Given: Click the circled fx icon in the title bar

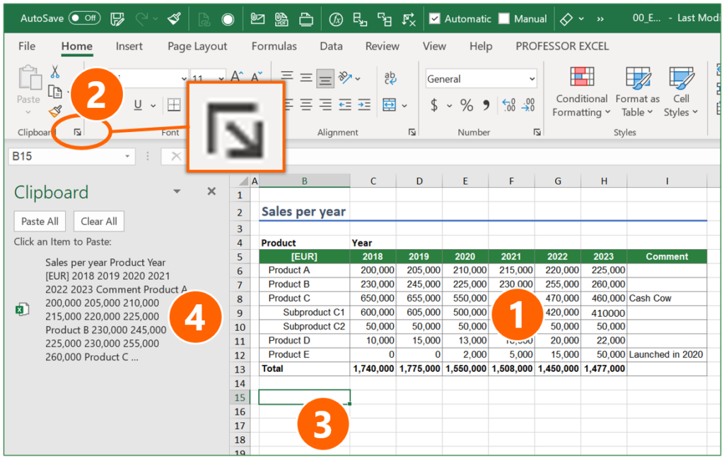Looking at the screenshot, I should 336,19.
